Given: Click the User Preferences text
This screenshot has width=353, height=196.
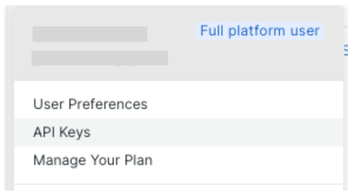Looking at the screenshot, I should click(90, 104).
